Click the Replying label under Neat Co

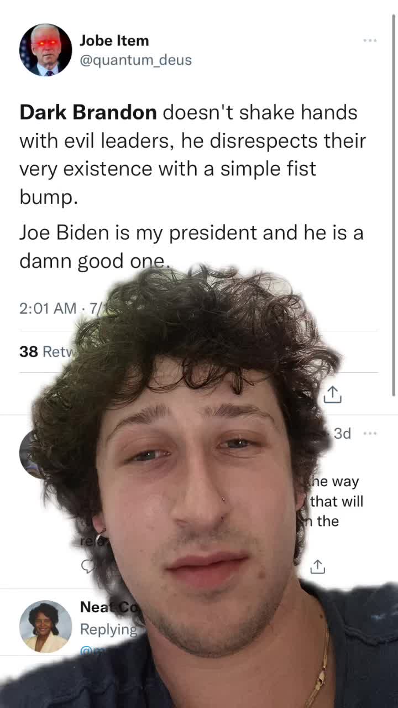click(x=108, y=629)
